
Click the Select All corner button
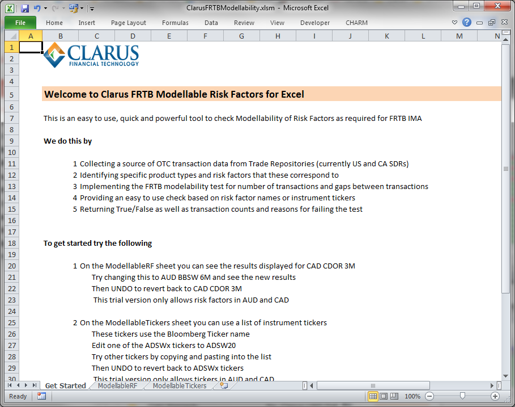point(12,36)
